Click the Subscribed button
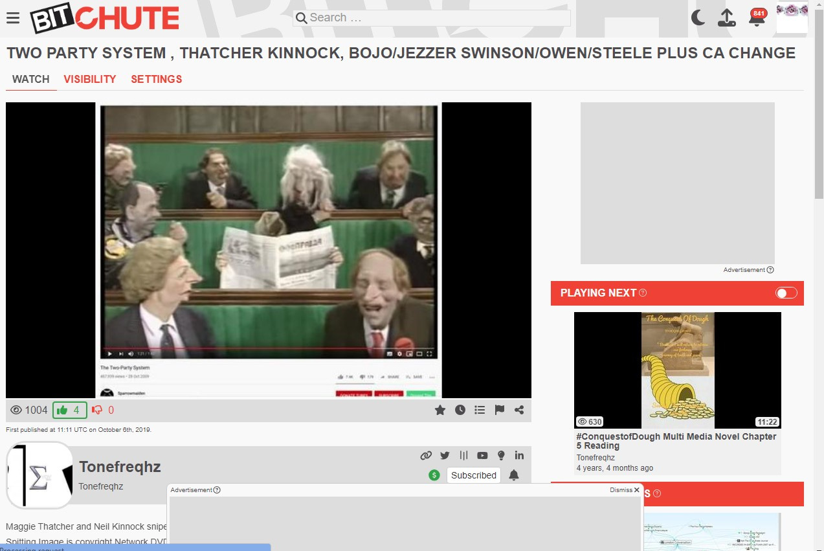This screenshot has height=551, width=824. (x=474, y=475)
